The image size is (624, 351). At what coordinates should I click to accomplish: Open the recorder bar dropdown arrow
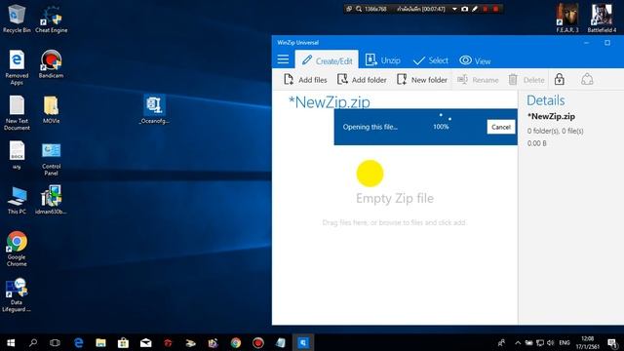click(x=454, y=9)
